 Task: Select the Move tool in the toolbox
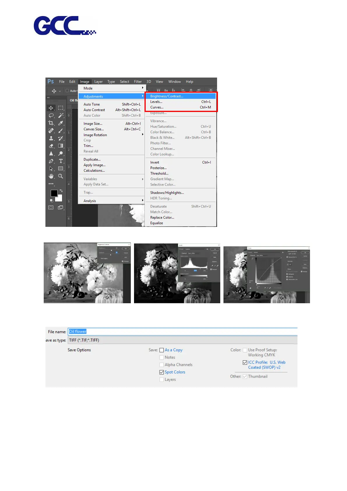click(x=51, y=108)
